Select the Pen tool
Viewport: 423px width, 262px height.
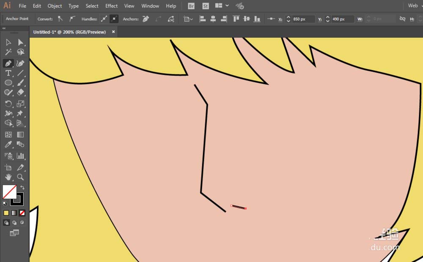[x=8, y=63]
